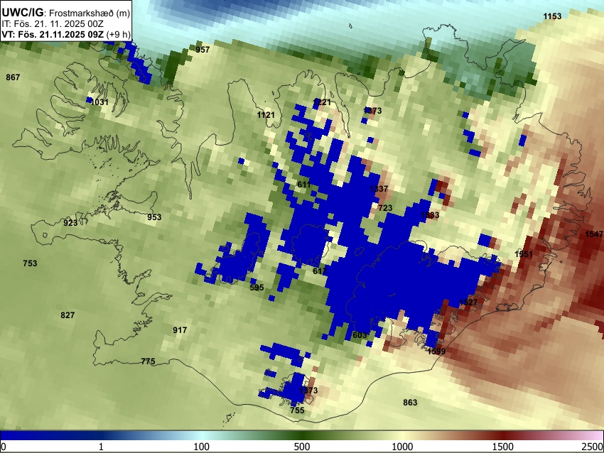Click the legend tick label '500'
Image resolution: width=604 pixels, height=453 pixels.
pyautogui.click(x=302, y=447)
